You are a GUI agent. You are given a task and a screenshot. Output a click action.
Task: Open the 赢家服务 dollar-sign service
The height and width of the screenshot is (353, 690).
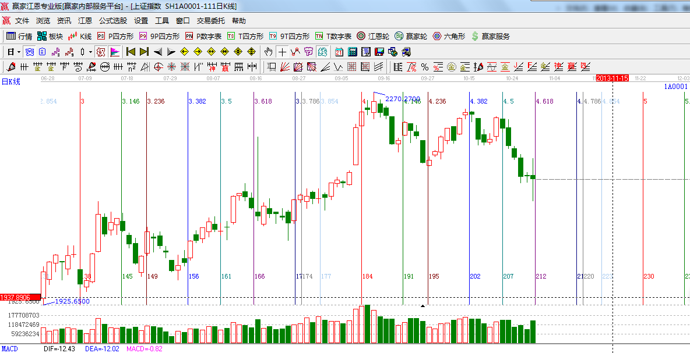pyautogui.click(x=490, y=36)
